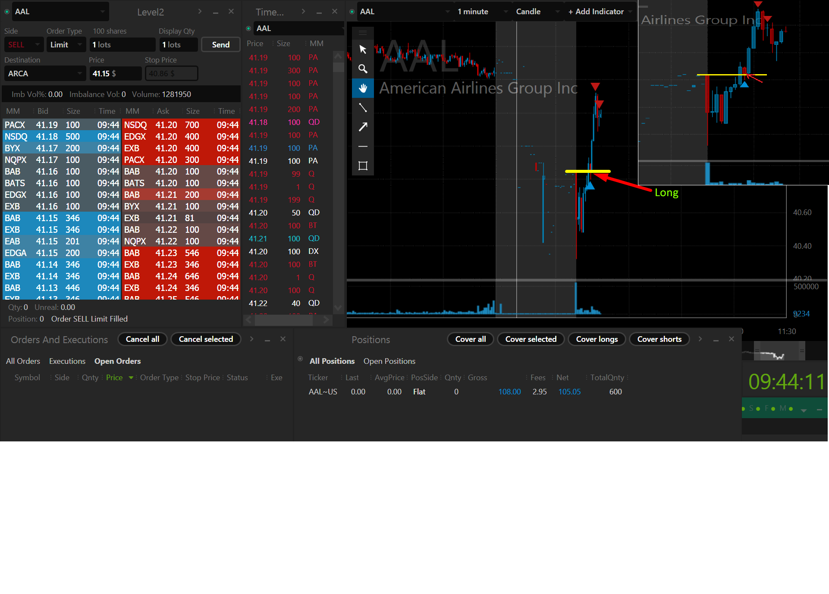The width and height of the screenshot is (829, 594).
Task: Select the rectangle drawing tool
Action: pos(363,166)
